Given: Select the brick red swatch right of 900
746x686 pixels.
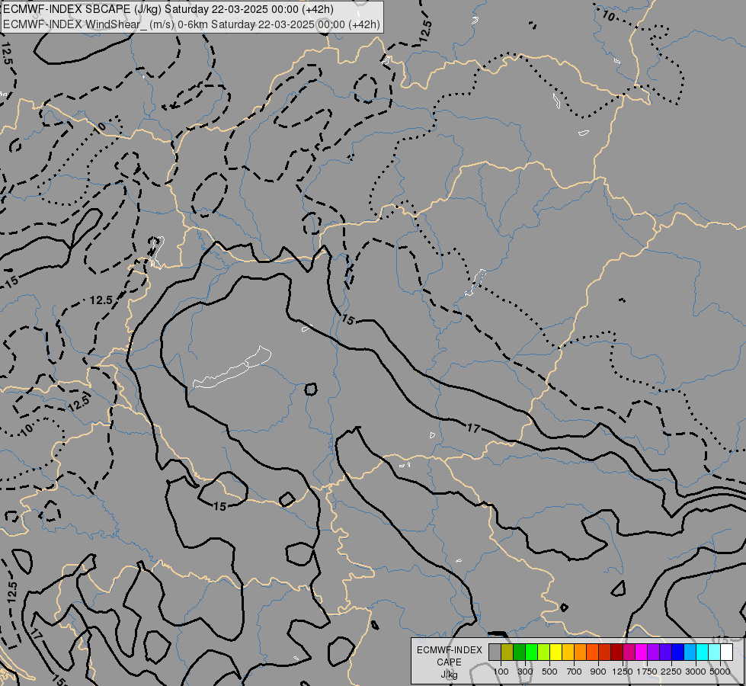Looking at the screenshot, I should point(605,652).
